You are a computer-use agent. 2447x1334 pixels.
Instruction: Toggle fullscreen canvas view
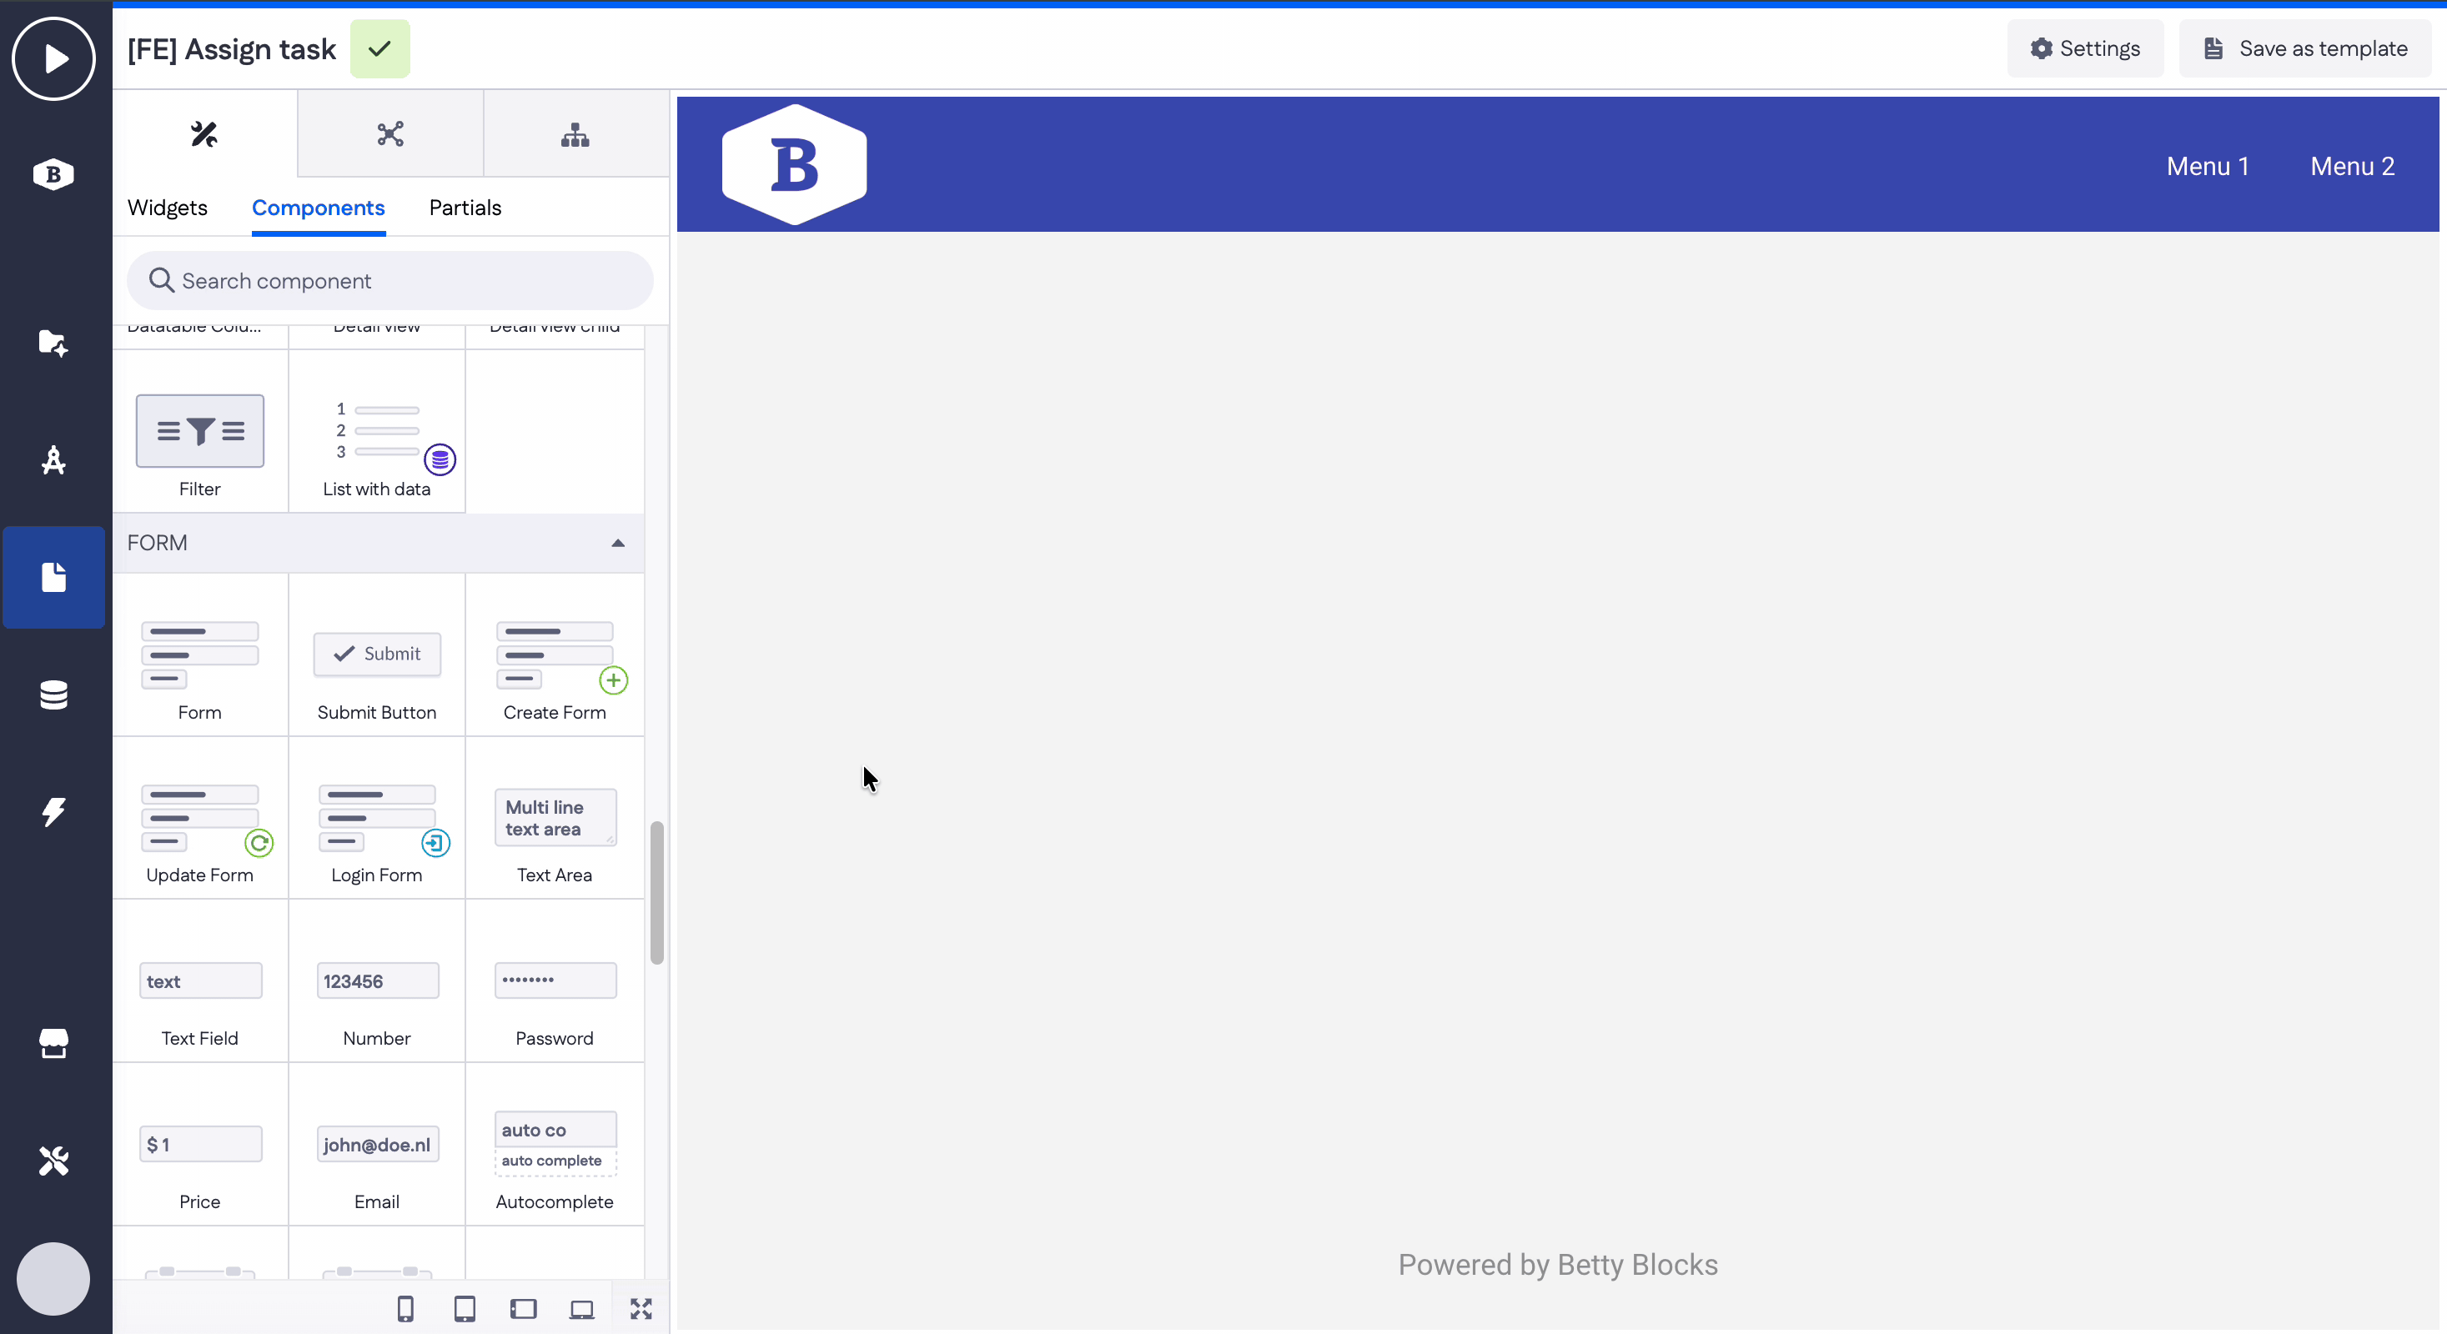(641, 1309)
